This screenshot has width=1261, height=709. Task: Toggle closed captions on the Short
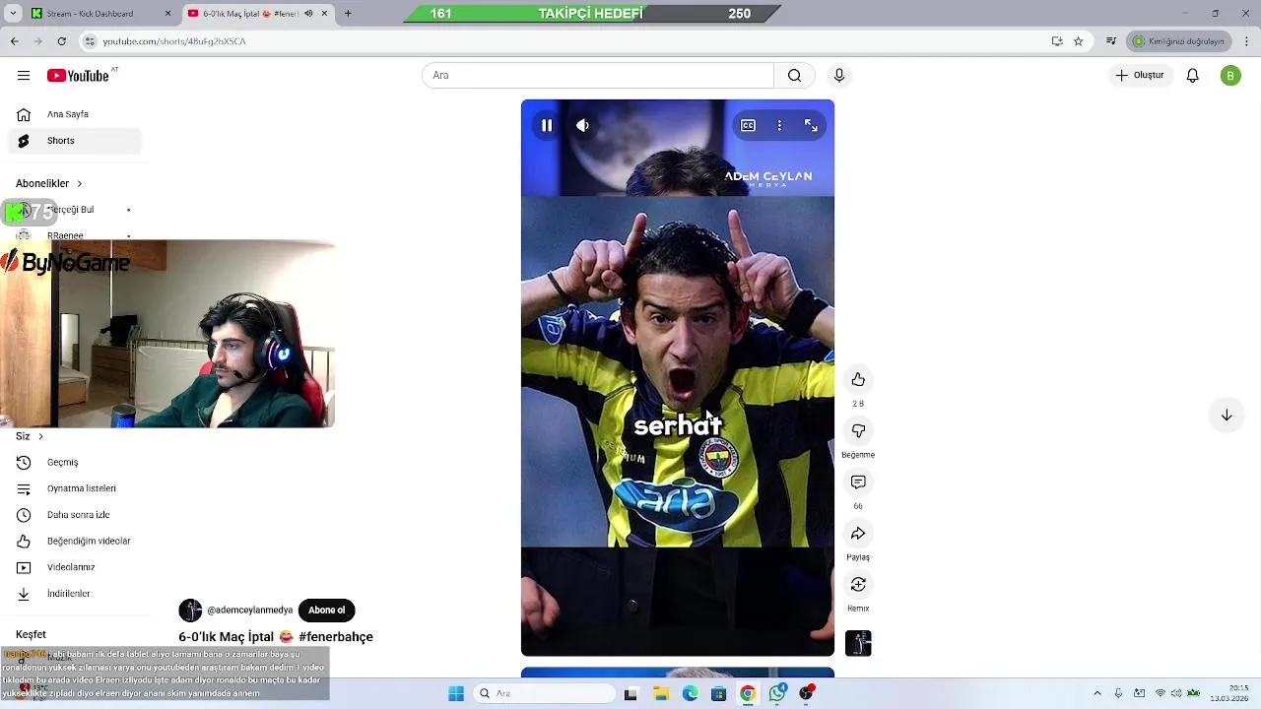point(748,125)
